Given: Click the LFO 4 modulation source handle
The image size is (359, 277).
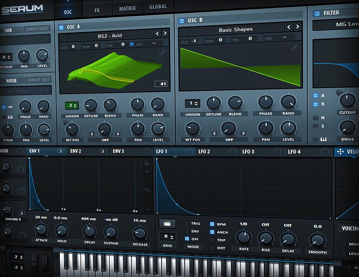Looking at the screenshot, I should click(324, 152).
